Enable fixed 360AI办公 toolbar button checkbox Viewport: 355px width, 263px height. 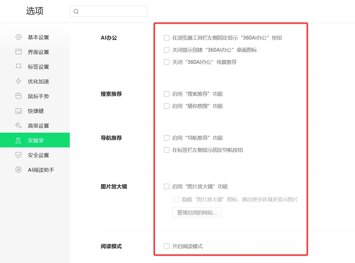click(x=167, y=38)
